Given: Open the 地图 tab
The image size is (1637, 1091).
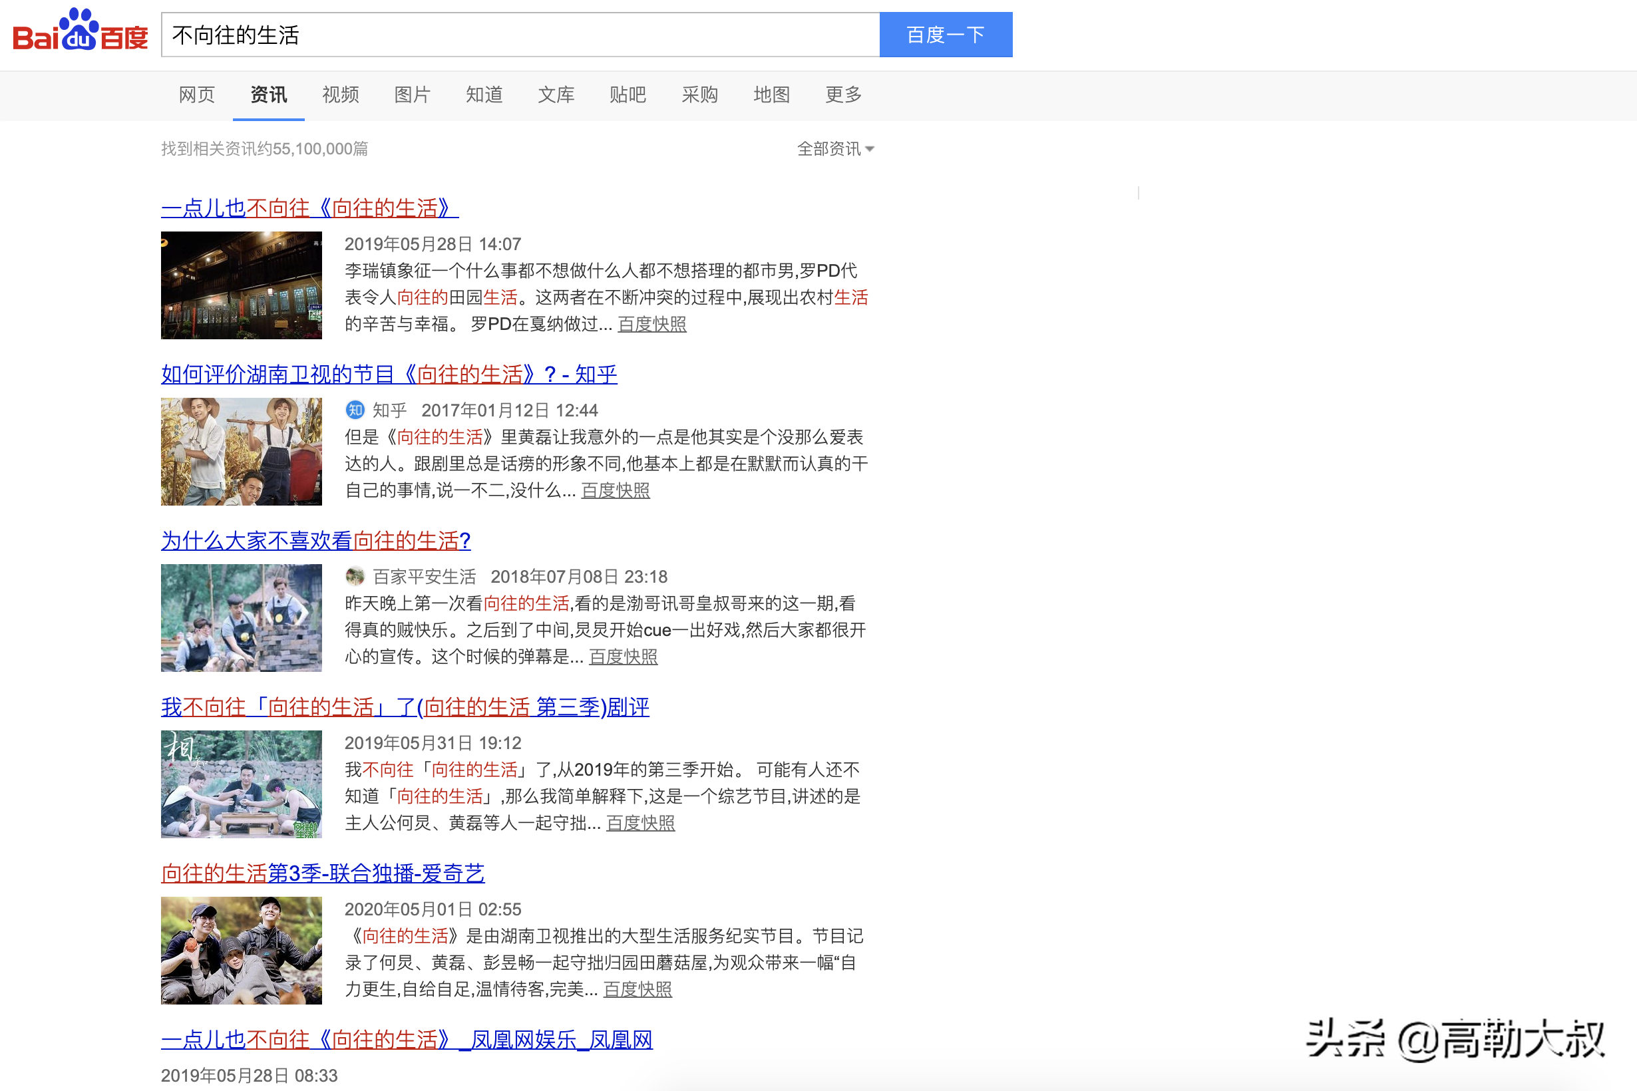Looking at the screenshot, I should click(772, 94).
